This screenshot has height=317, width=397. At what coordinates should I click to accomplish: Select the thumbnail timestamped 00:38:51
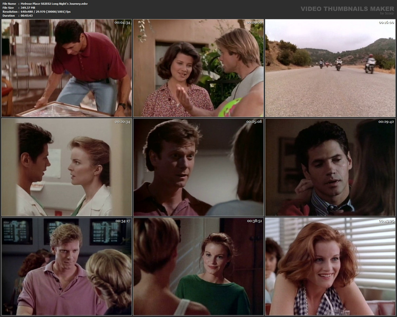coord(199,267)
